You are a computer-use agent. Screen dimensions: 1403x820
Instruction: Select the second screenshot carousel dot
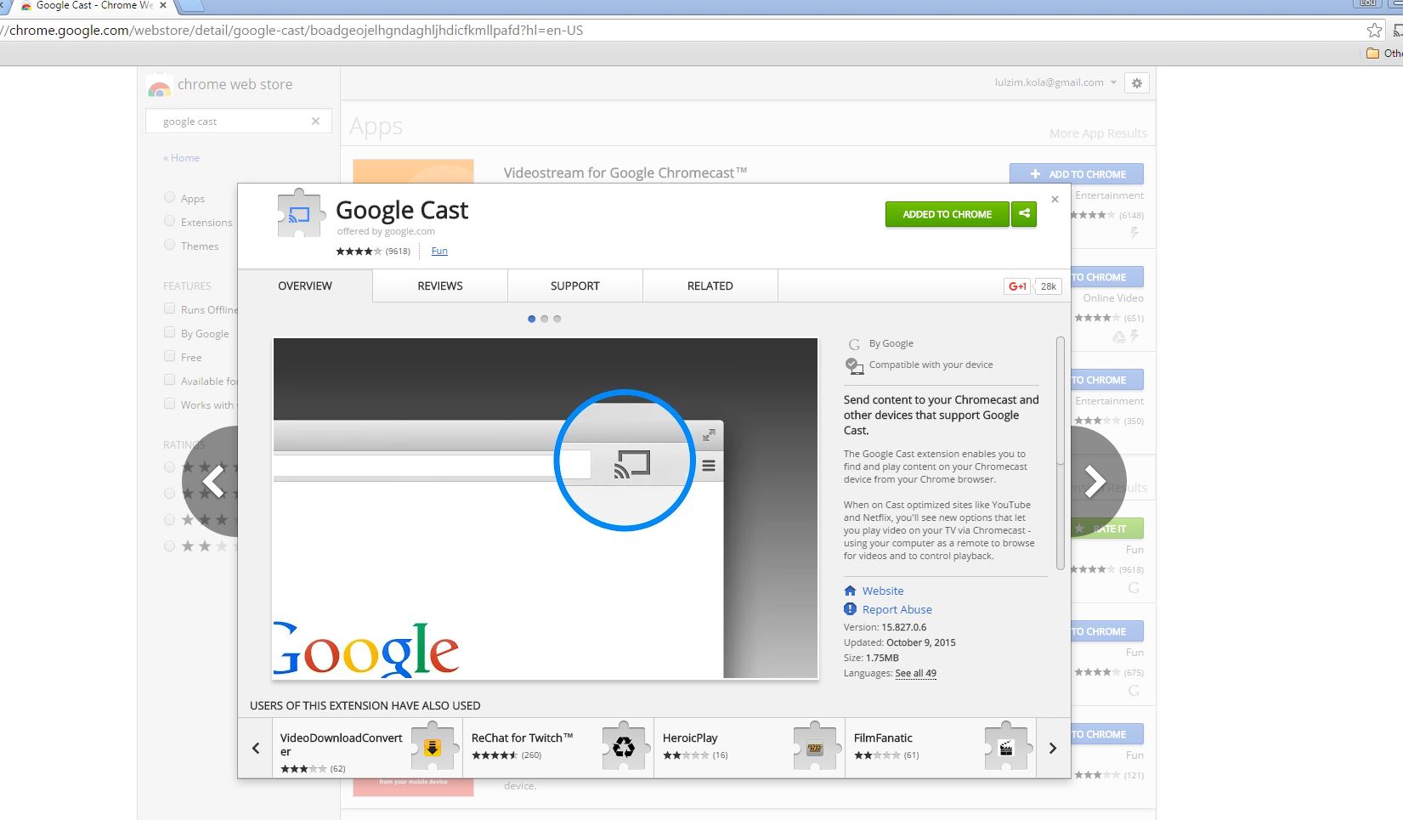tap(545, 319)
